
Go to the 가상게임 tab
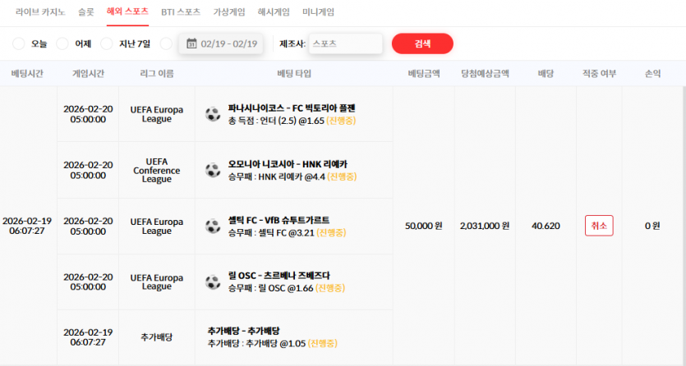pyautogui.click(x=229, y=12)
